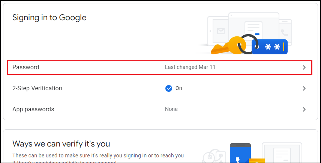Expand the App passwords chevron arrow
This screenshot has width=321, height=163.
click(304, 109)
